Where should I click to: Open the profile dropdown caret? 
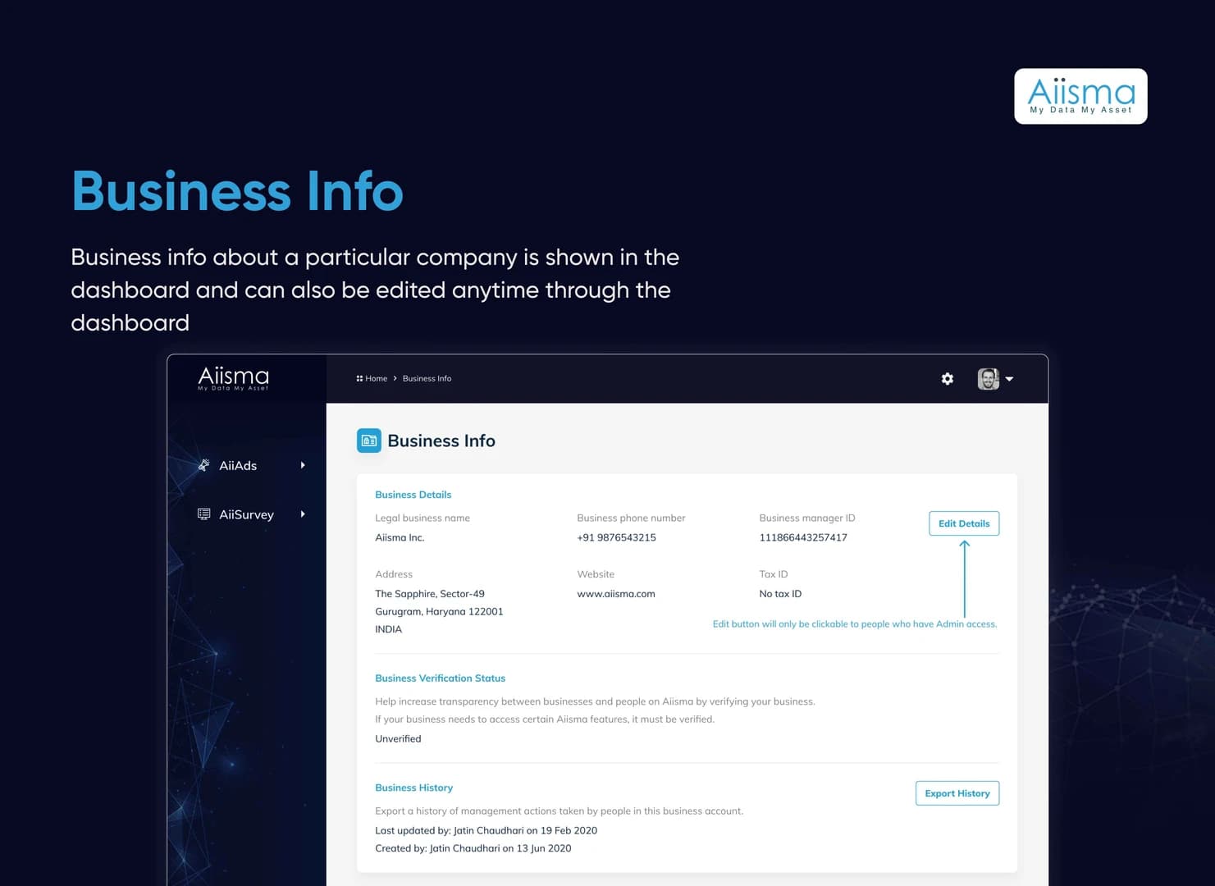(x=1009, y=379)
